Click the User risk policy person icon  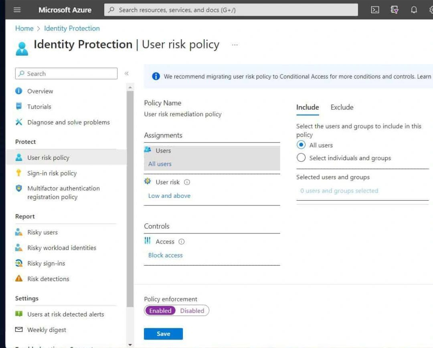coord(18,157)
